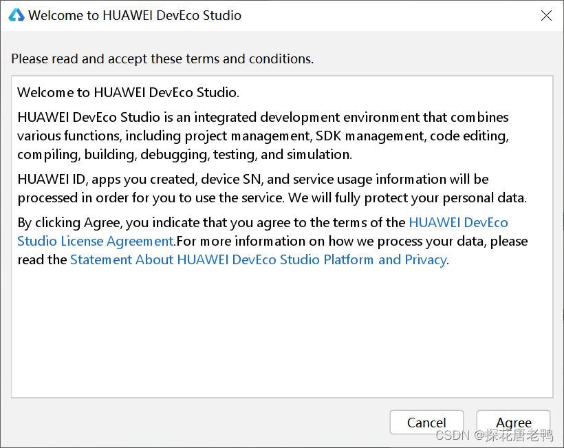Click the Agree button

pos(513,423)
